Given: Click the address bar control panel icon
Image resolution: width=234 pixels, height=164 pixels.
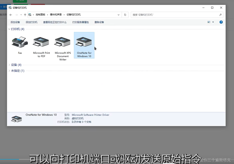Looking at the screenshot, I should [x=30, y=15].
